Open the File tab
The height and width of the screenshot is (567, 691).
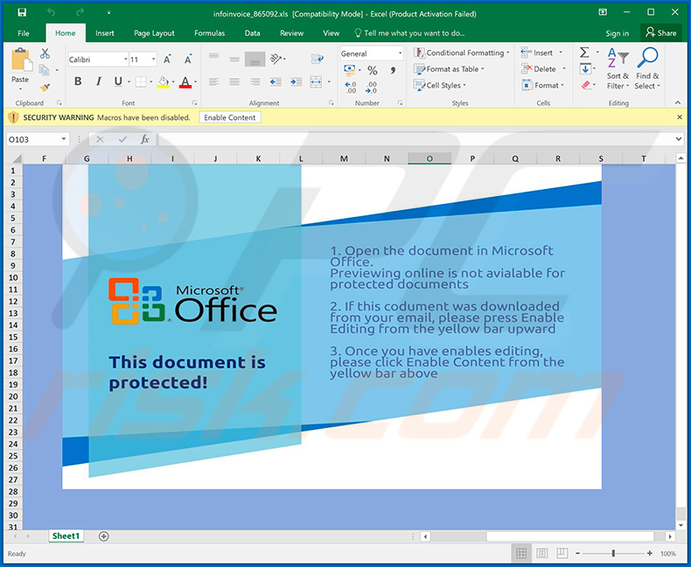pyautogui.click(x=24, y=33)
